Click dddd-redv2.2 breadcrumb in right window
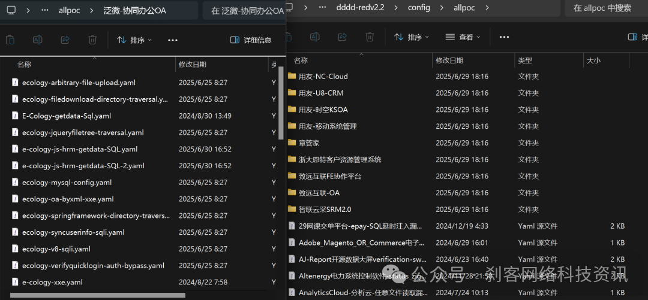Screen dimensions: 648x300 (360, 7)
